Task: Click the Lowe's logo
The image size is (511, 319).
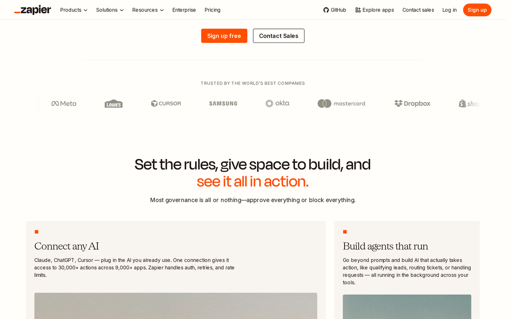Action: pos(114,103)
